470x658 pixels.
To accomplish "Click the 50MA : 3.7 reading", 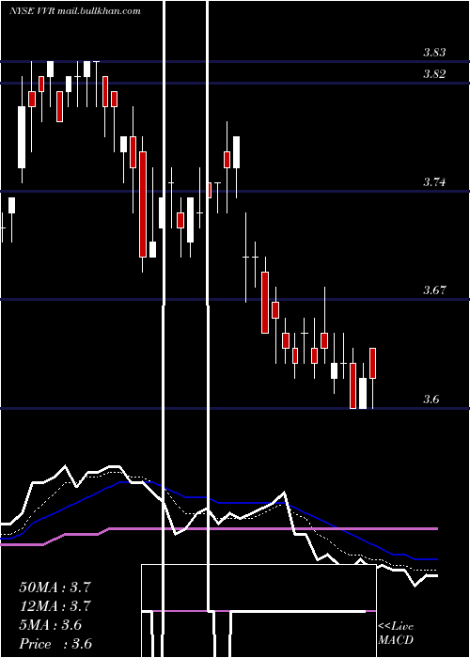I will pos(55,587).
